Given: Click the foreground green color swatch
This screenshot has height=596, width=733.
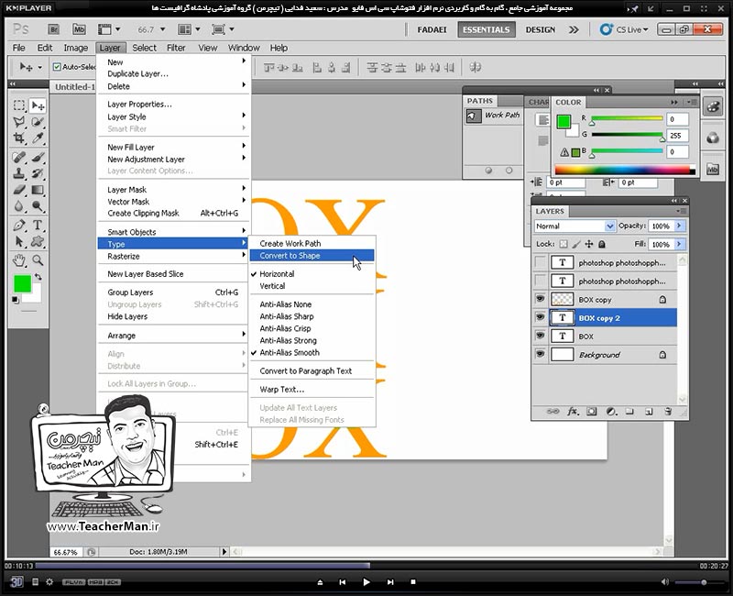Looking at the screenshot, I should [x=22, y=284].
